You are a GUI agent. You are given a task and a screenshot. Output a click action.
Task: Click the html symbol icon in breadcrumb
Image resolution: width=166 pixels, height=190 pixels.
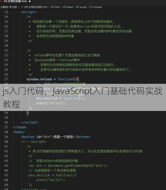[x=52, y=7]
